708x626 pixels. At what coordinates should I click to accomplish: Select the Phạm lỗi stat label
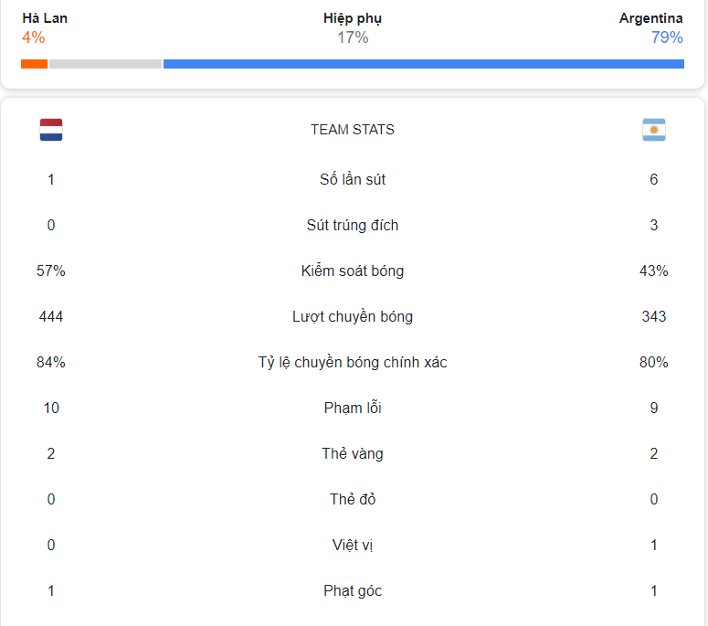point(353,408)
